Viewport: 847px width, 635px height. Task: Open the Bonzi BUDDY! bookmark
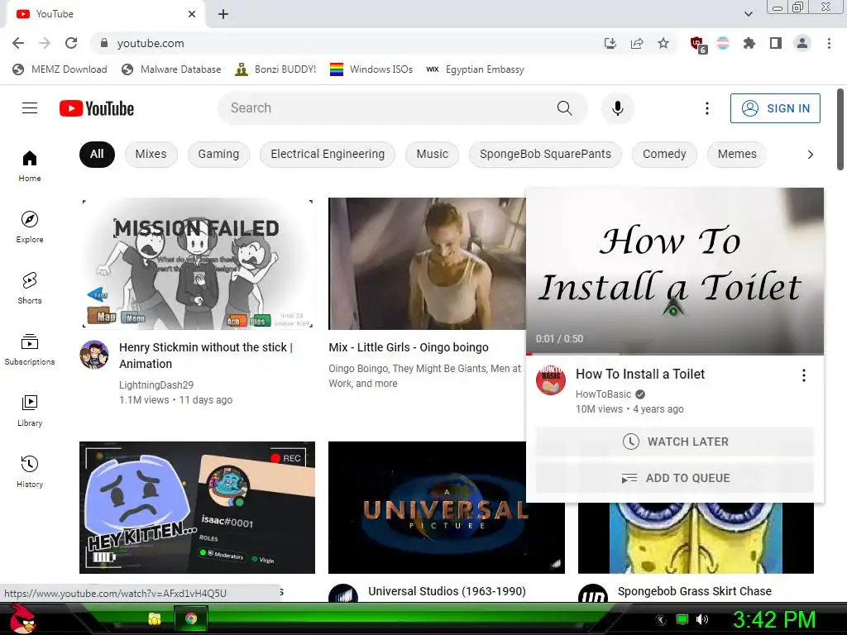pyautogui.click(x=276, y=69)
